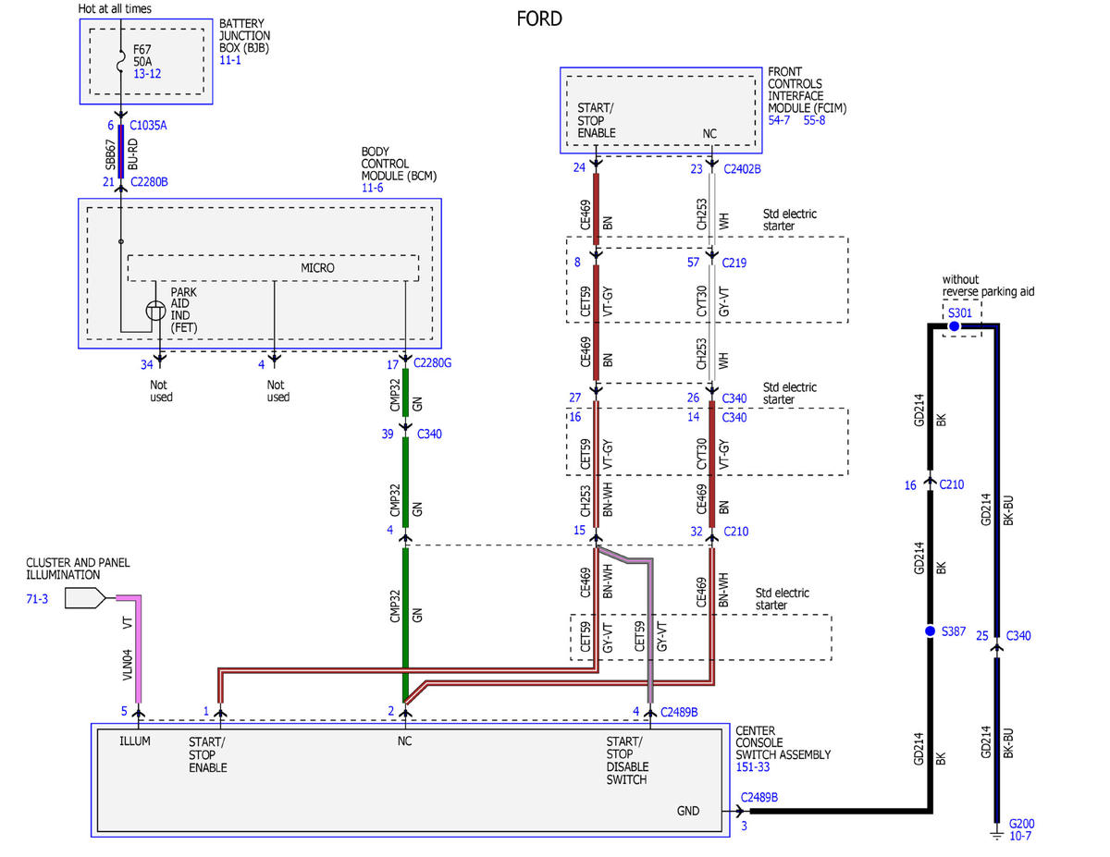Select the Body Control Module (BCM) label
1110x857 pixels.
click(398, 163)
